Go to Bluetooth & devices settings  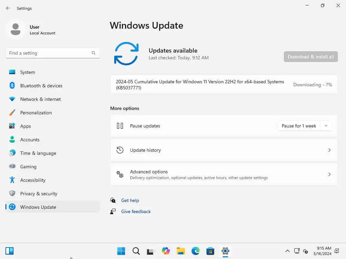[x=52, y=85]
